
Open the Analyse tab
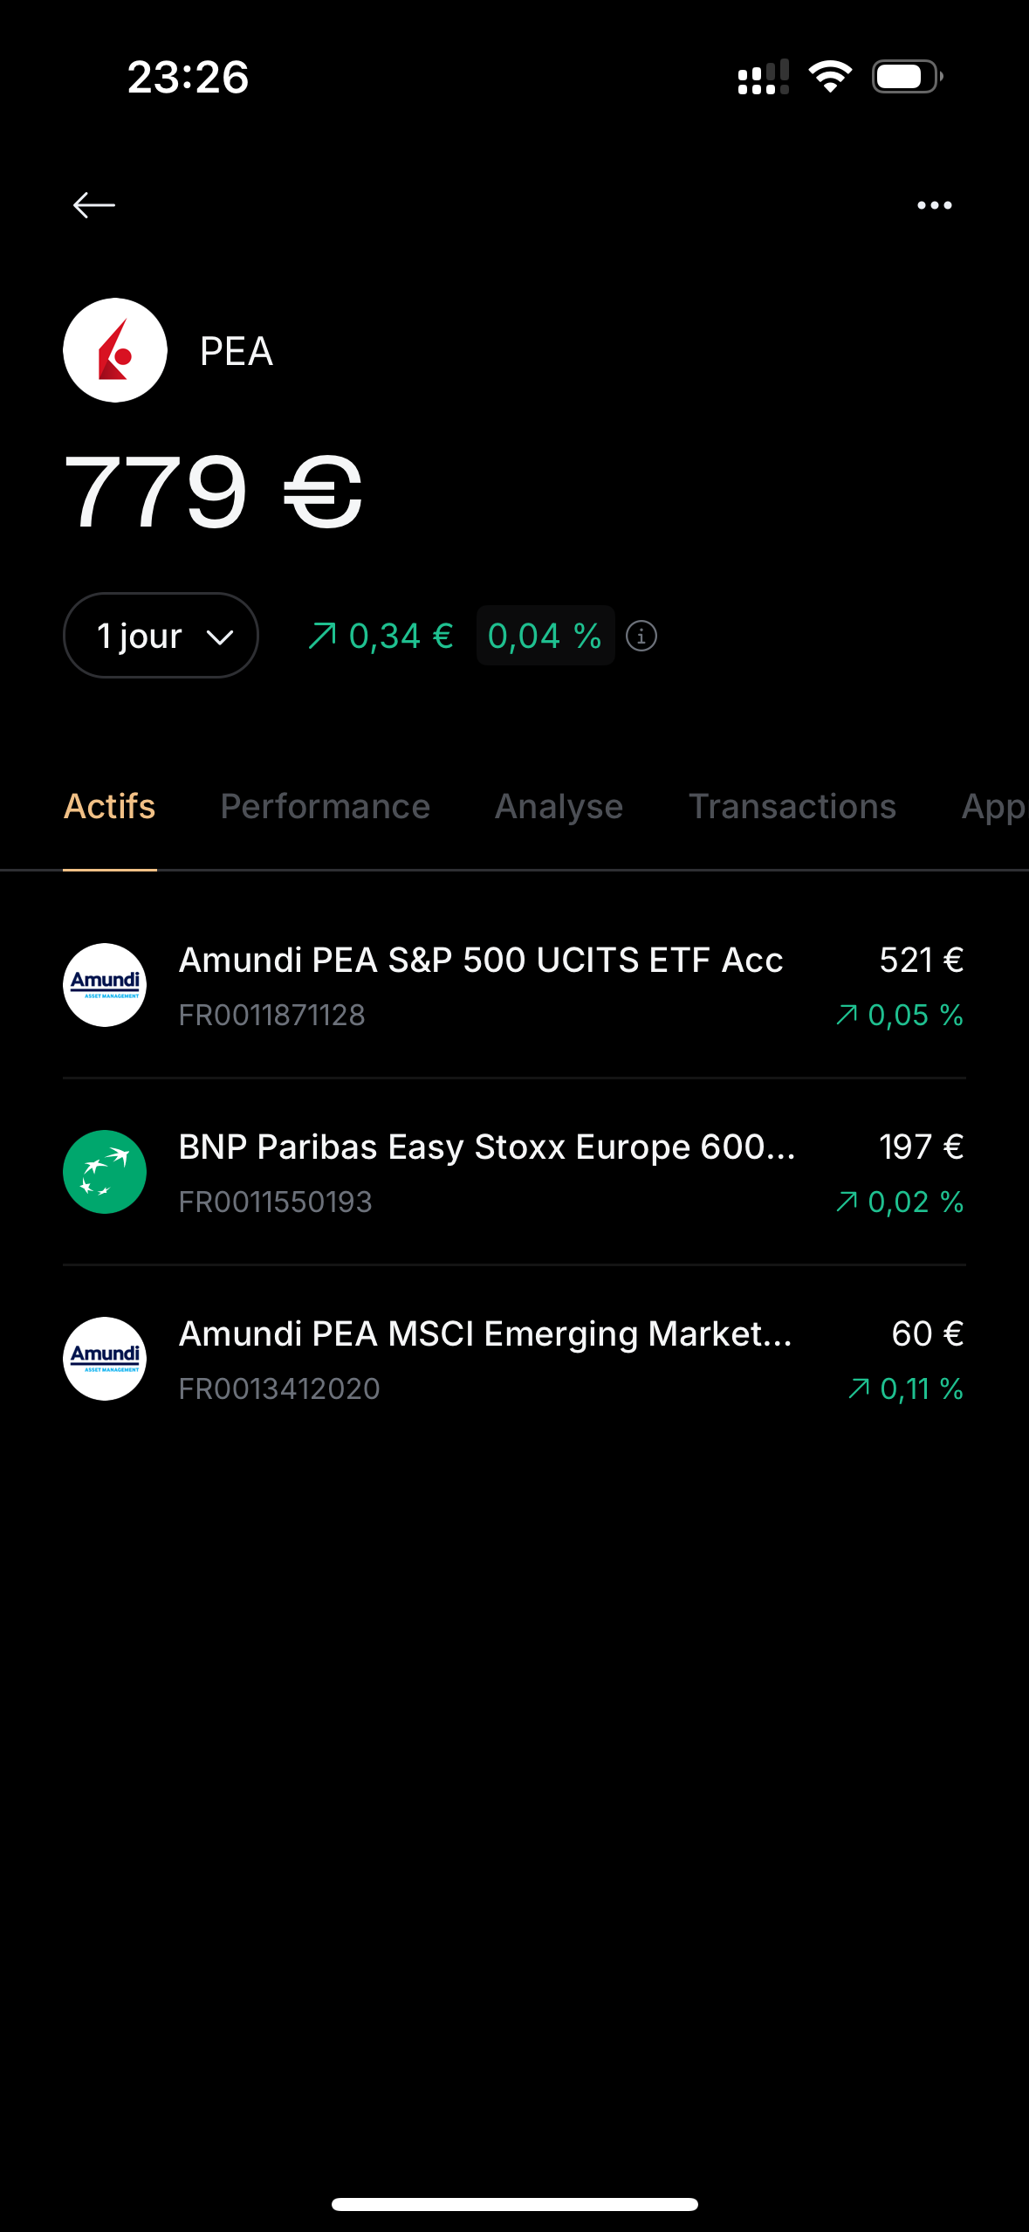(x=559, y=807)
